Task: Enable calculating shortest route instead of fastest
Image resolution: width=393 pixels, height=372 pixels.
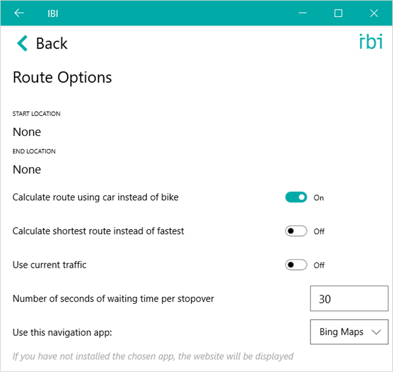Action: 296,231
